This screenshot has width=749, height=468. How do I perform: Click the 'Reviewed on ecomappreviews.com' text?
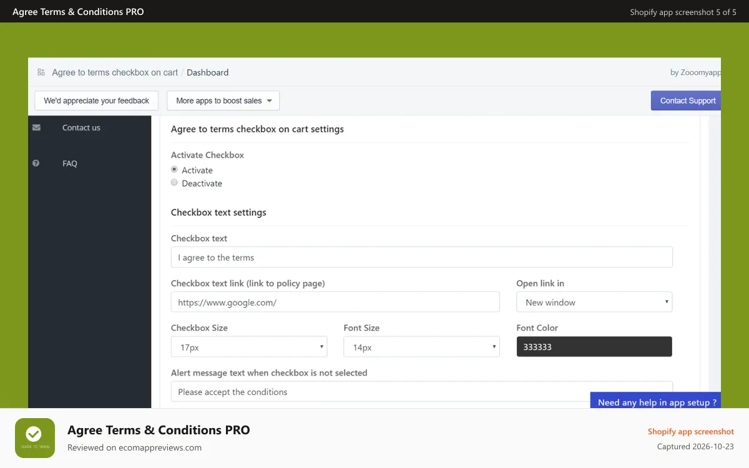[x=134, y=447]
